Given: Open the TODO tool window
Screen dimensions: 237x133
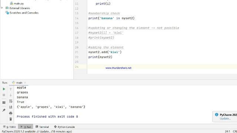Looking at the screenshot, I should pos(9,127).
